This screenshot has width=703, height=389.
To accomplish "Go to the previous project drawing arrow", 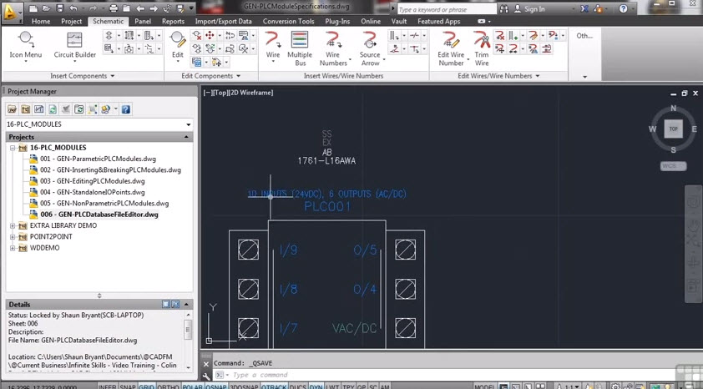I will click(140, 8).
